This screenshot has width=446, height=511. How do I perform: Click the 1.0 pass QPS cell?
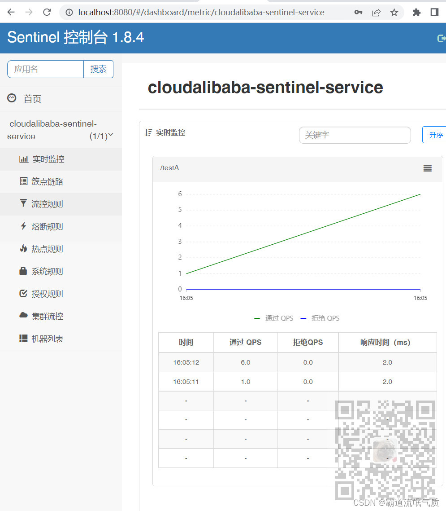246,382
